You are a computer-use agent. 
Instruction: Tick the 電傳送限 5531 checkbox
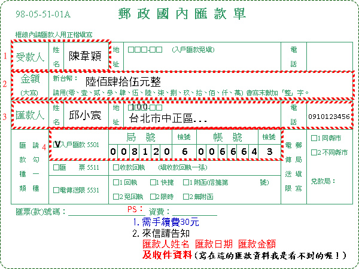click(56, 190)
